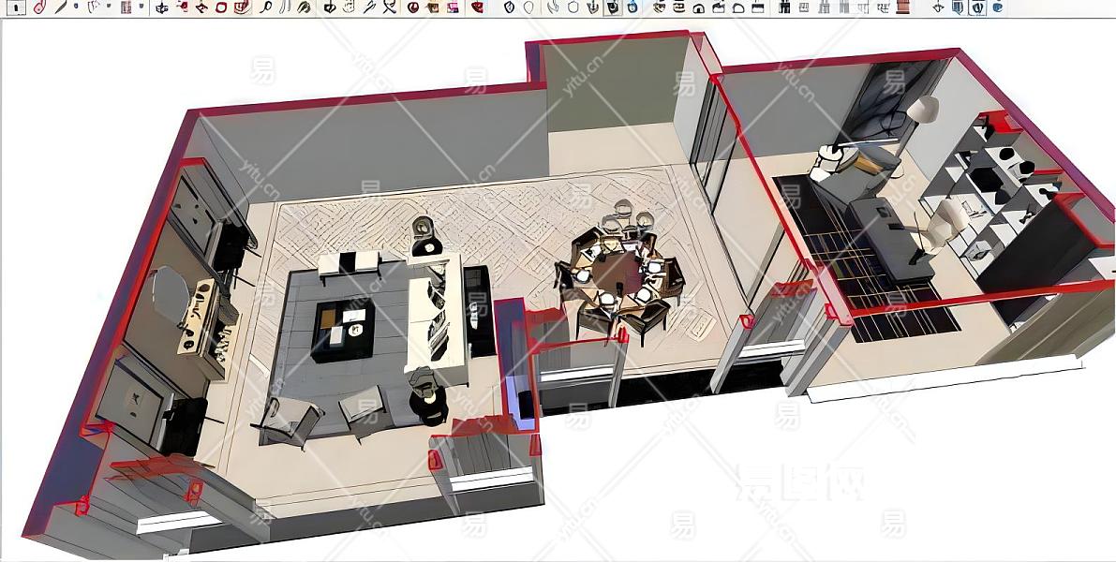This screenshot has height=562, width=1116.
Task: Select the Rectangle shapes tool
Action: [126, 7]
